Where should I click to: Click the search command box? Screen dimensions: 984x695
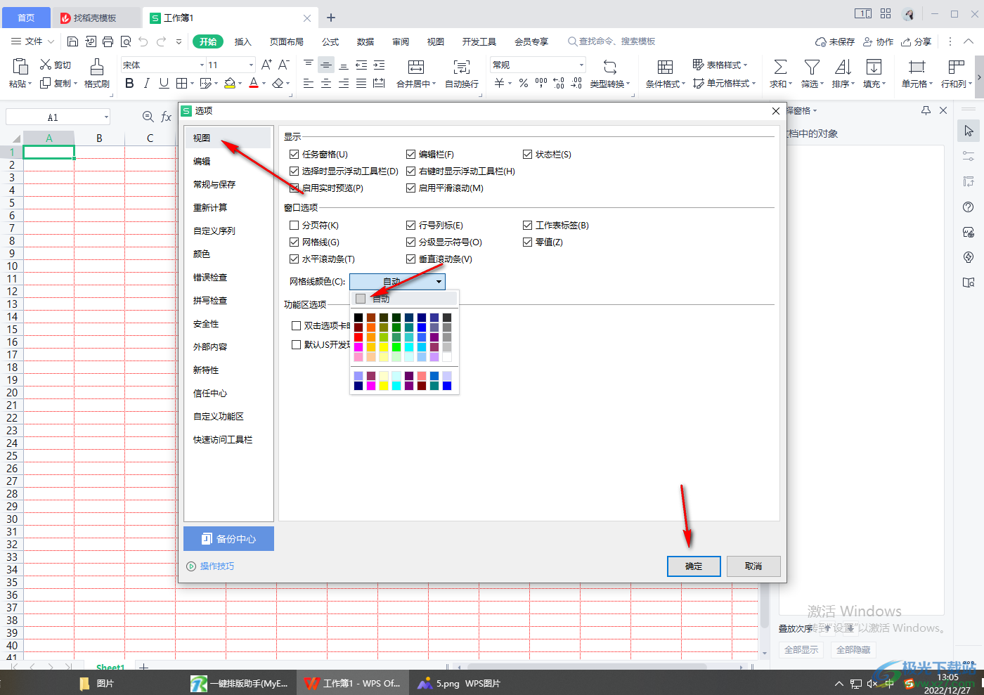(x=611, y=41)
